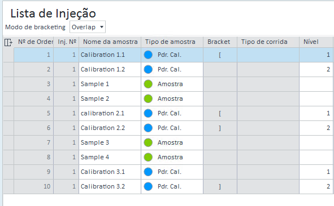Click blue type icon in Calibration 3.2 row

148,186
